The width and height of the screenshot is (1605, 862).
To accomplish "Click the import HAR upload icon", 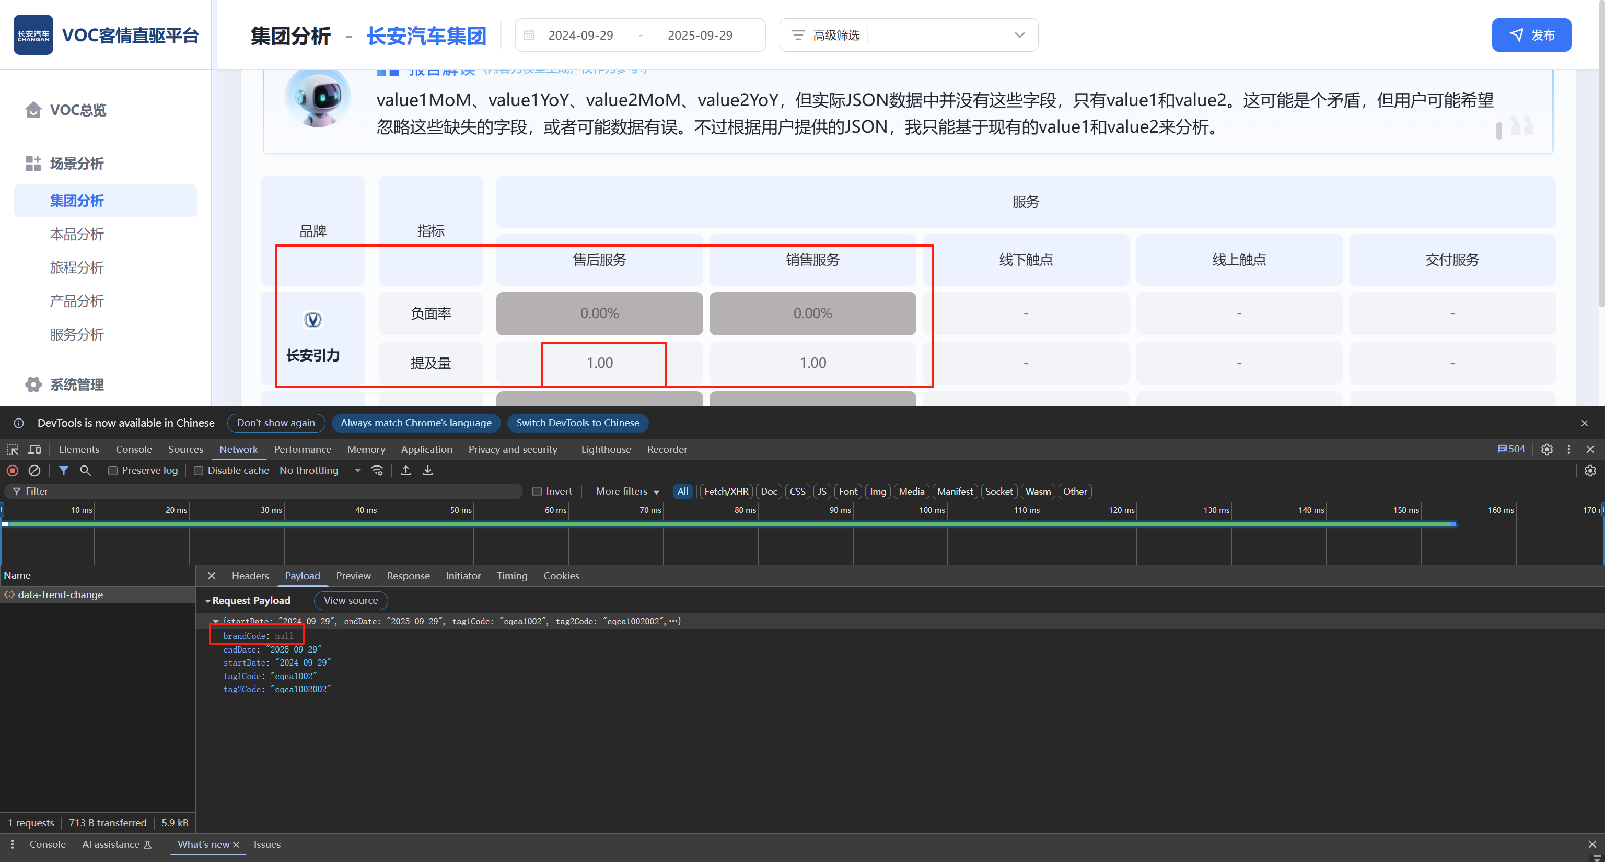I will point(405,470).
